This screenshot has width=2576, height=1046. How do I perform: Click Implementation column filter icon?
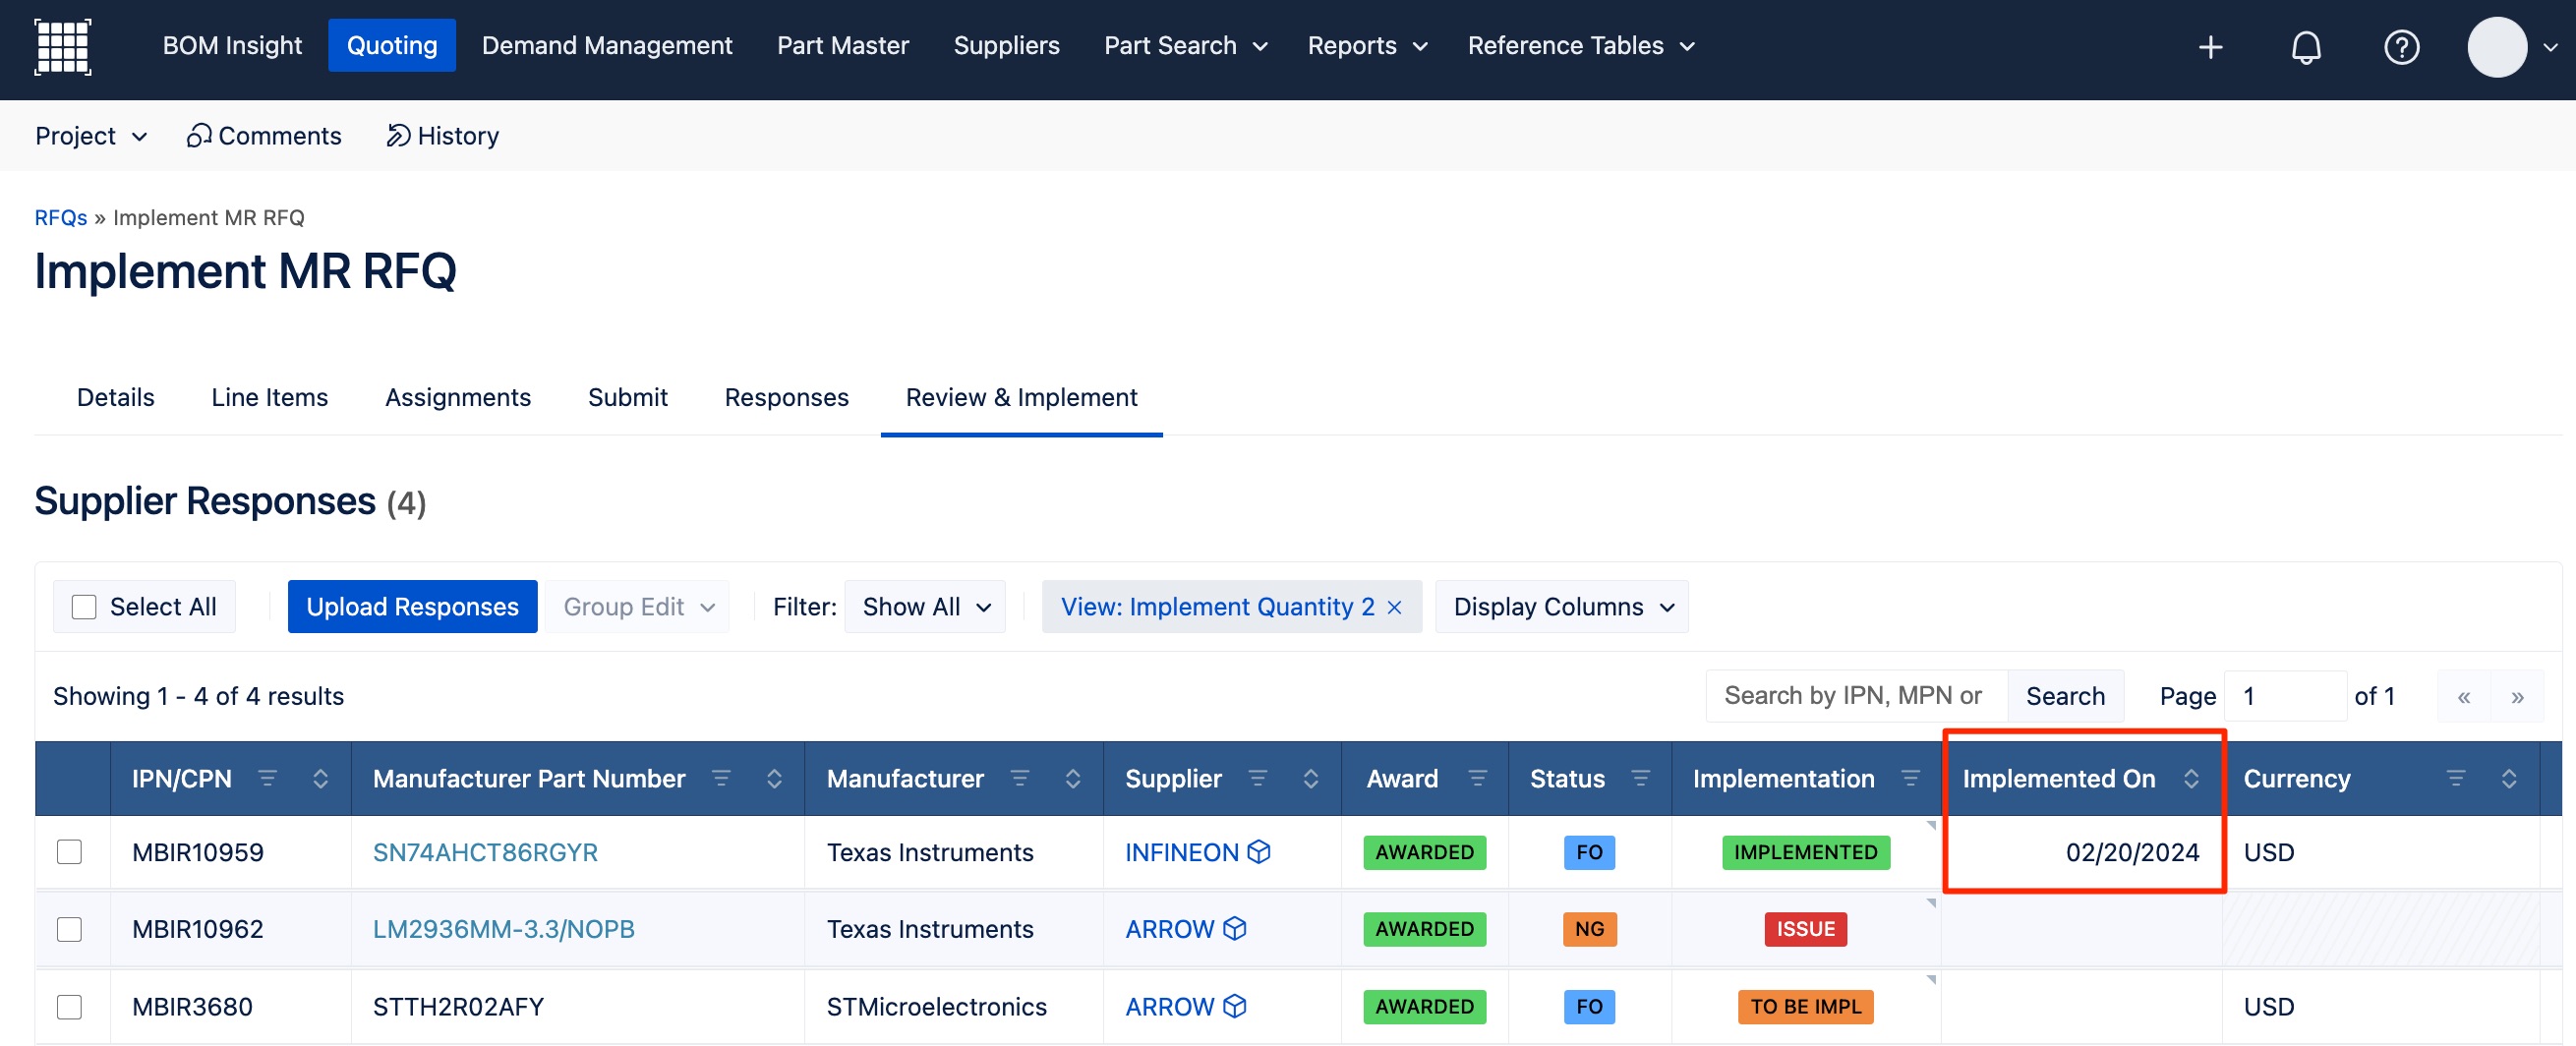1910,778
